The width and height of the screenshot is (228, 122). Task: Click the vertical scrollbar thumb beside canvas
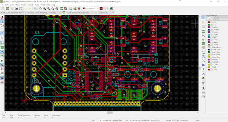200,68
